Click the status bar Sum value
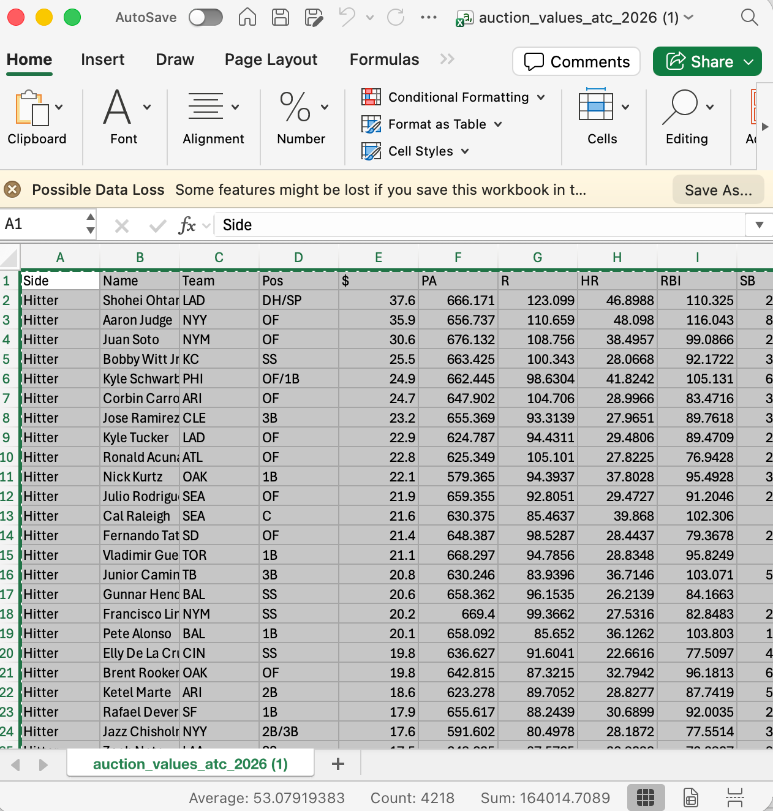773x811 pixels. point(545,798)
